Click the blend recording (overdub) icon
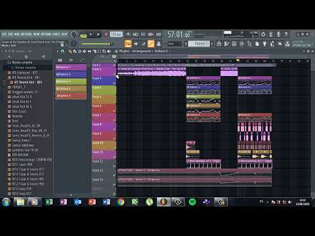The height and width of the screenshot is (236, 315). [x=151, y=34]
